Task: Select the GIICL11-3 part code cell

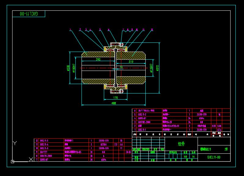Action: click(44, 148)
